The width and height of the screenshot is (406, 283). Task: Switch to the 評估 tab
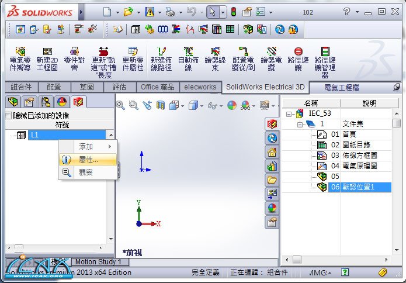pyautogui.click(x=119, y=87)
